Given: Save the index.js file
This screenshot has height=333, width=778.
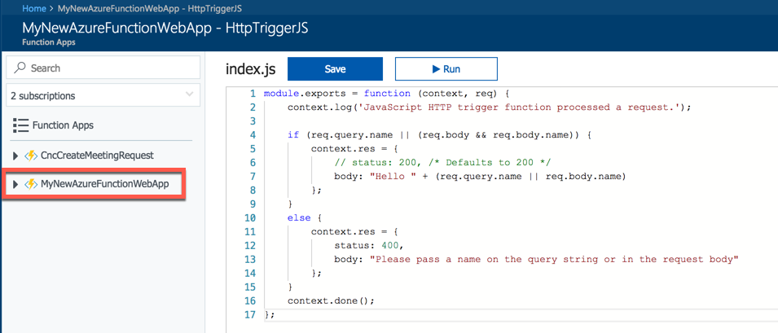Looking at the screenshot, I should point(335,69).
